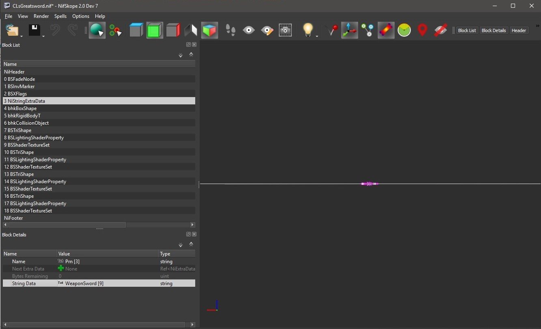Select the vertex selection tool icon
This screenshot has width=541, height=329.
tap(115, 30)
